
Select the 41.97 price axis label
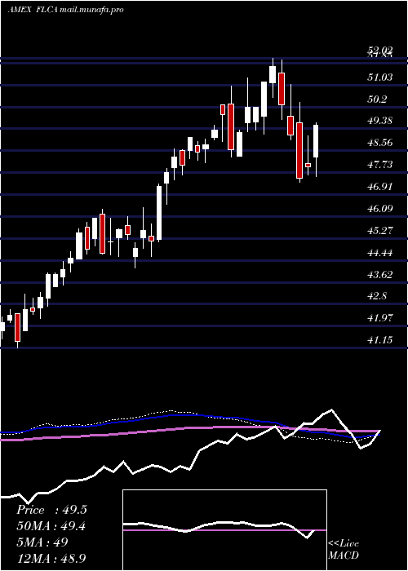380,318
